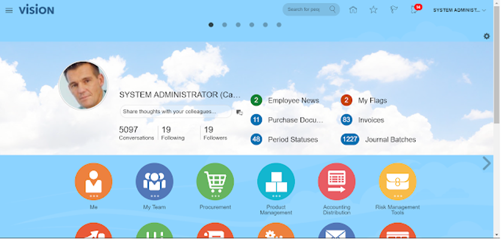The height and width of the screenshot is (239, 502).
Task: View notifications bell with red badge
Action: tap(416, 9)
